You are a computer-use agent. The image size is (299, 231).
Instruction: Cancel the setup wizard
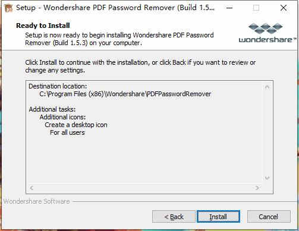click(x=269, y=217)
